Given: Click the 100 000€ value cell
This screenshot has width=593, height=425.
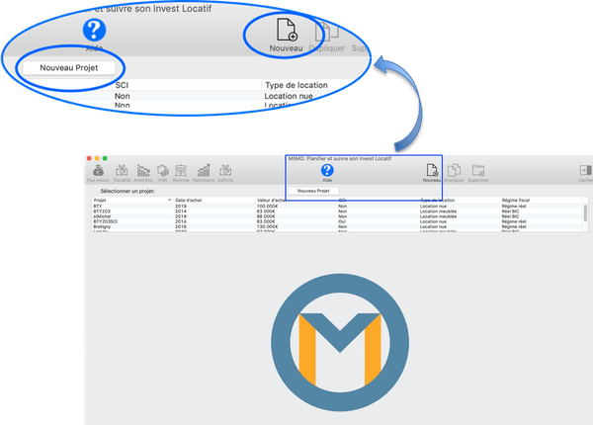Looking at the screenshot, I should tap(268, 206).
